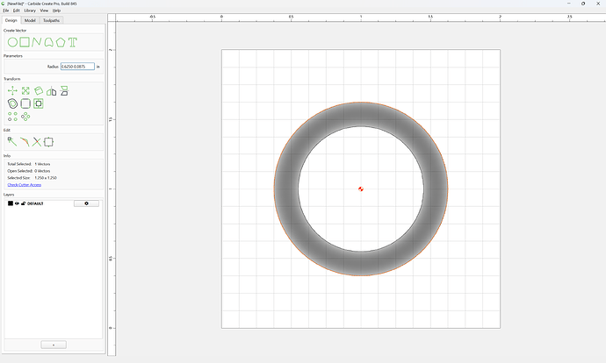Activate the Join Vectors edit tool
The image size is (606, 363).
pos(48,142)
